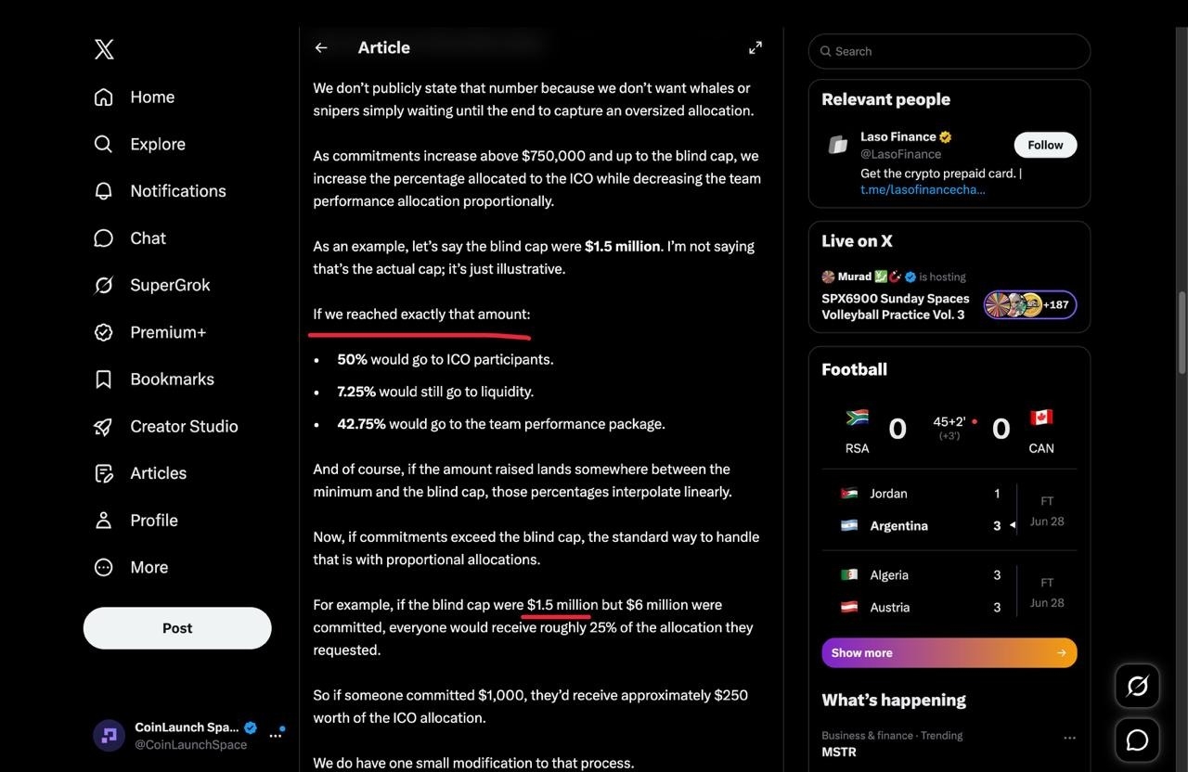The image size is (1188, 772).
Task: Open the floating chat messages button
Action: tap(1137, 740)
